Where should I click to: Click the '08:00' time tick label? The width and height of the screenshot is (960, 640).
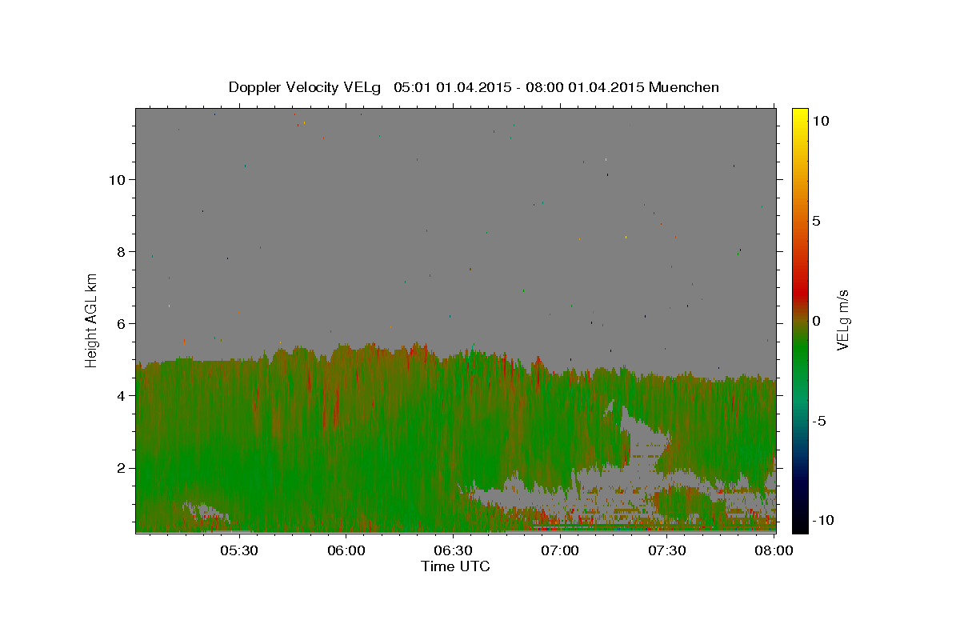click(774, 550)
